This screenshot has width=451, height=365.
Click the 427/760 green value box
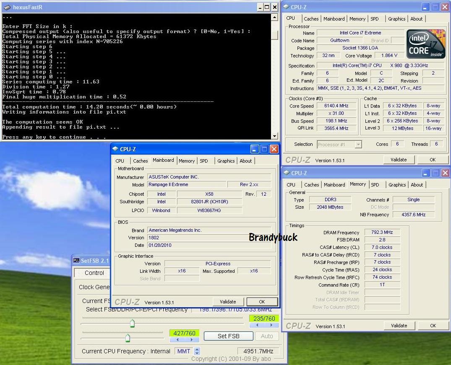184,333
